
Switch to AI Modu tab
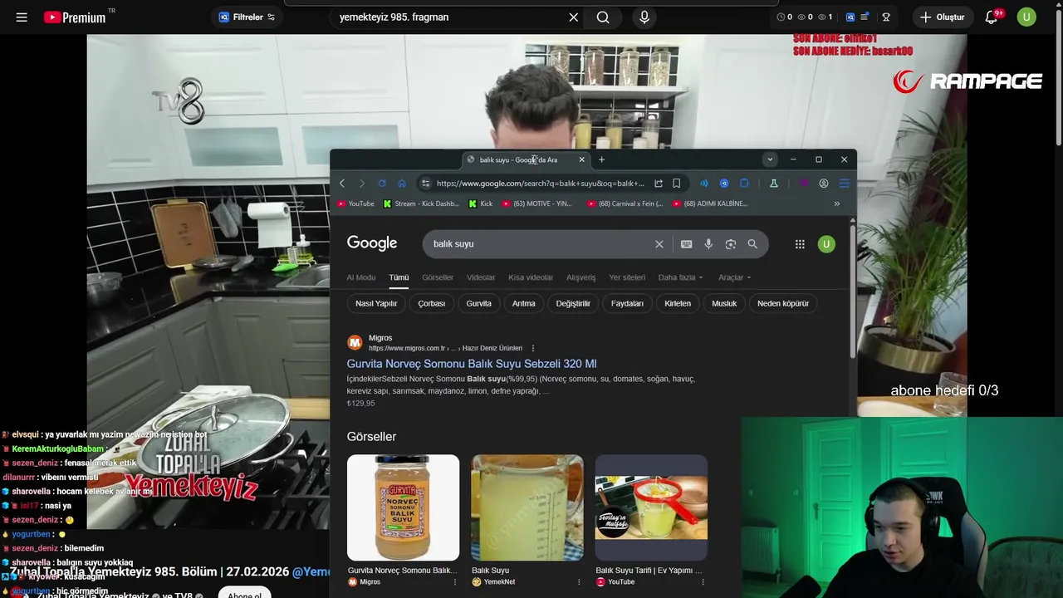pos(361,277)
